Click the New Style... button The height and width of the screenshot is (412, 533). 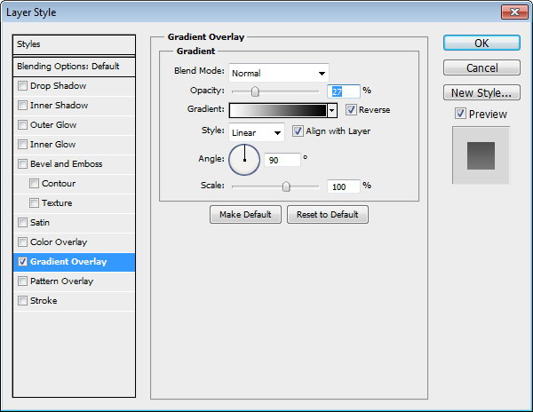pos(481,92)
